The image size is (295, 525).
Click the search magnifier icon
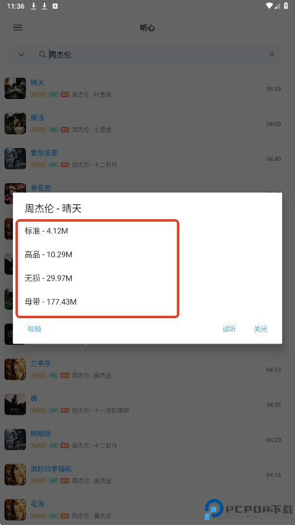point(42,54)
